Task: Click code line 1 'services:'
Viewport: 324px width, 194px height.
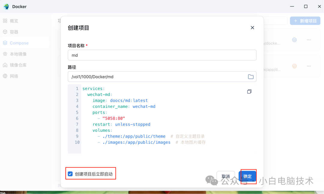Action: click(94, 88)
